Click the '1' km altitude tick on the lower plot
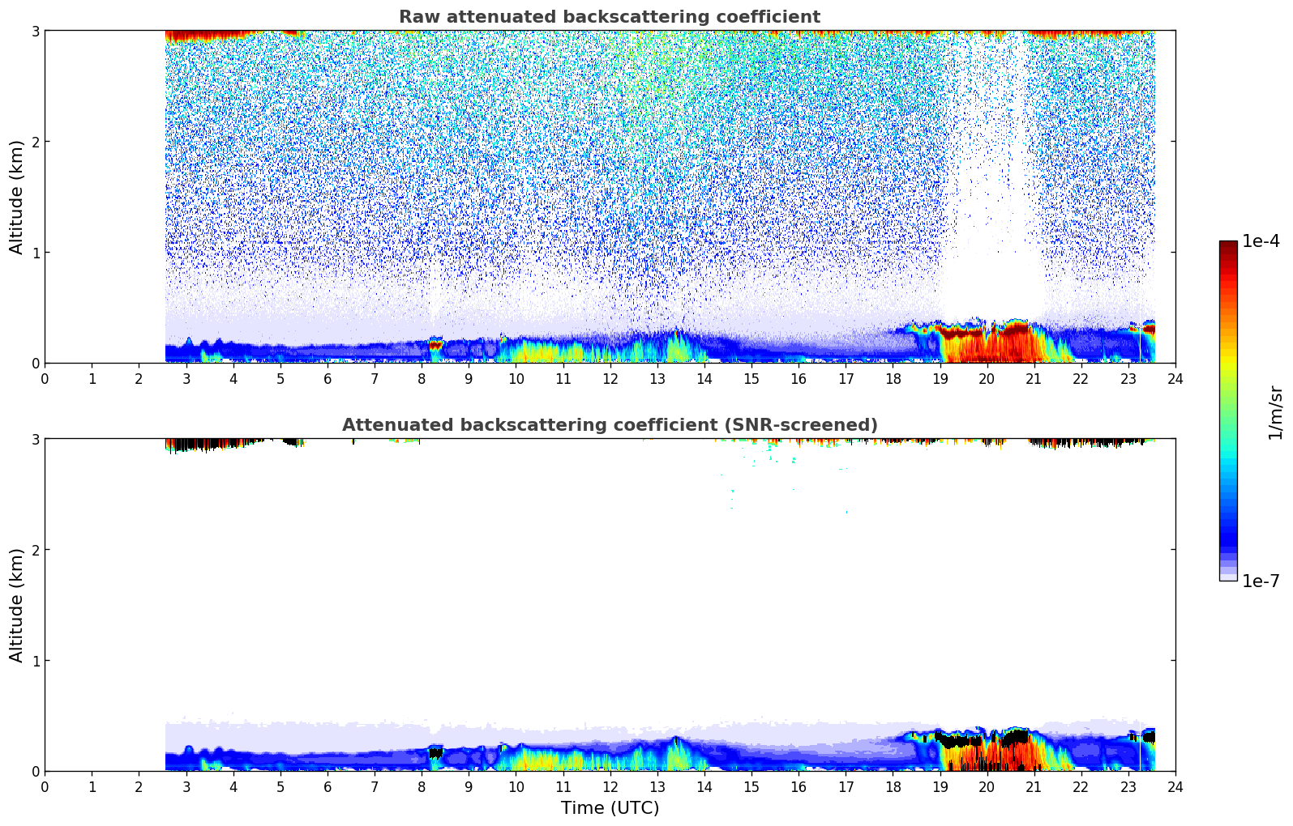Screen dimensions: 1293x826 pyautogui.click(x=35, y=661)
